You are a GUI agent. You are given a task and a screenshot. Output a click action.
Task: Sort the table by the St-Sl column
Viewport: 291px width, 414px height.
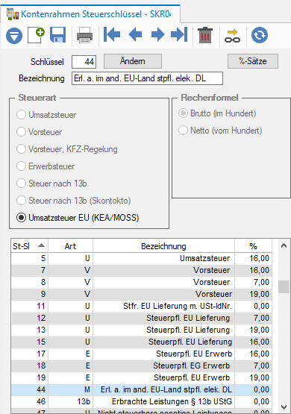(29, 246)
